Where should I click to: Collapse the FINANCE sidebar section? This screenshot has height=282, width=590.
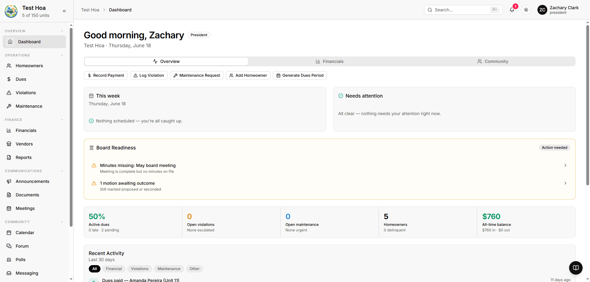click(62, 120)
